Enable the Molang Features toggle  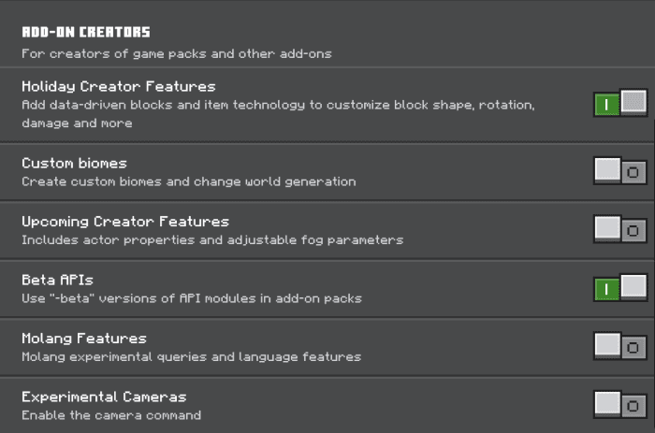click(x=620, y=346)
